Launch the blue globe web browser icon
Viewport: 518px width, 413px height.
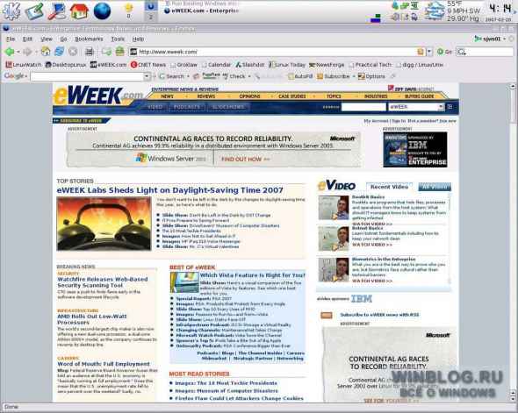click(x=102, y=11)
